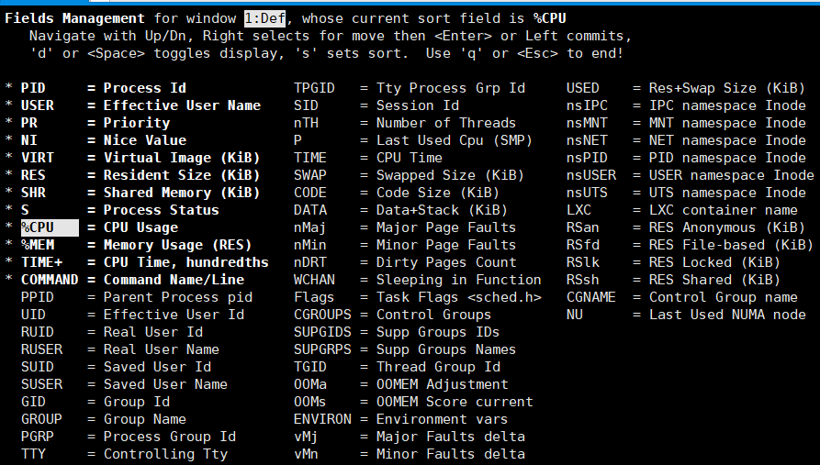Click the RSfd field name
The image size is (820, 465).
[582, 245]
